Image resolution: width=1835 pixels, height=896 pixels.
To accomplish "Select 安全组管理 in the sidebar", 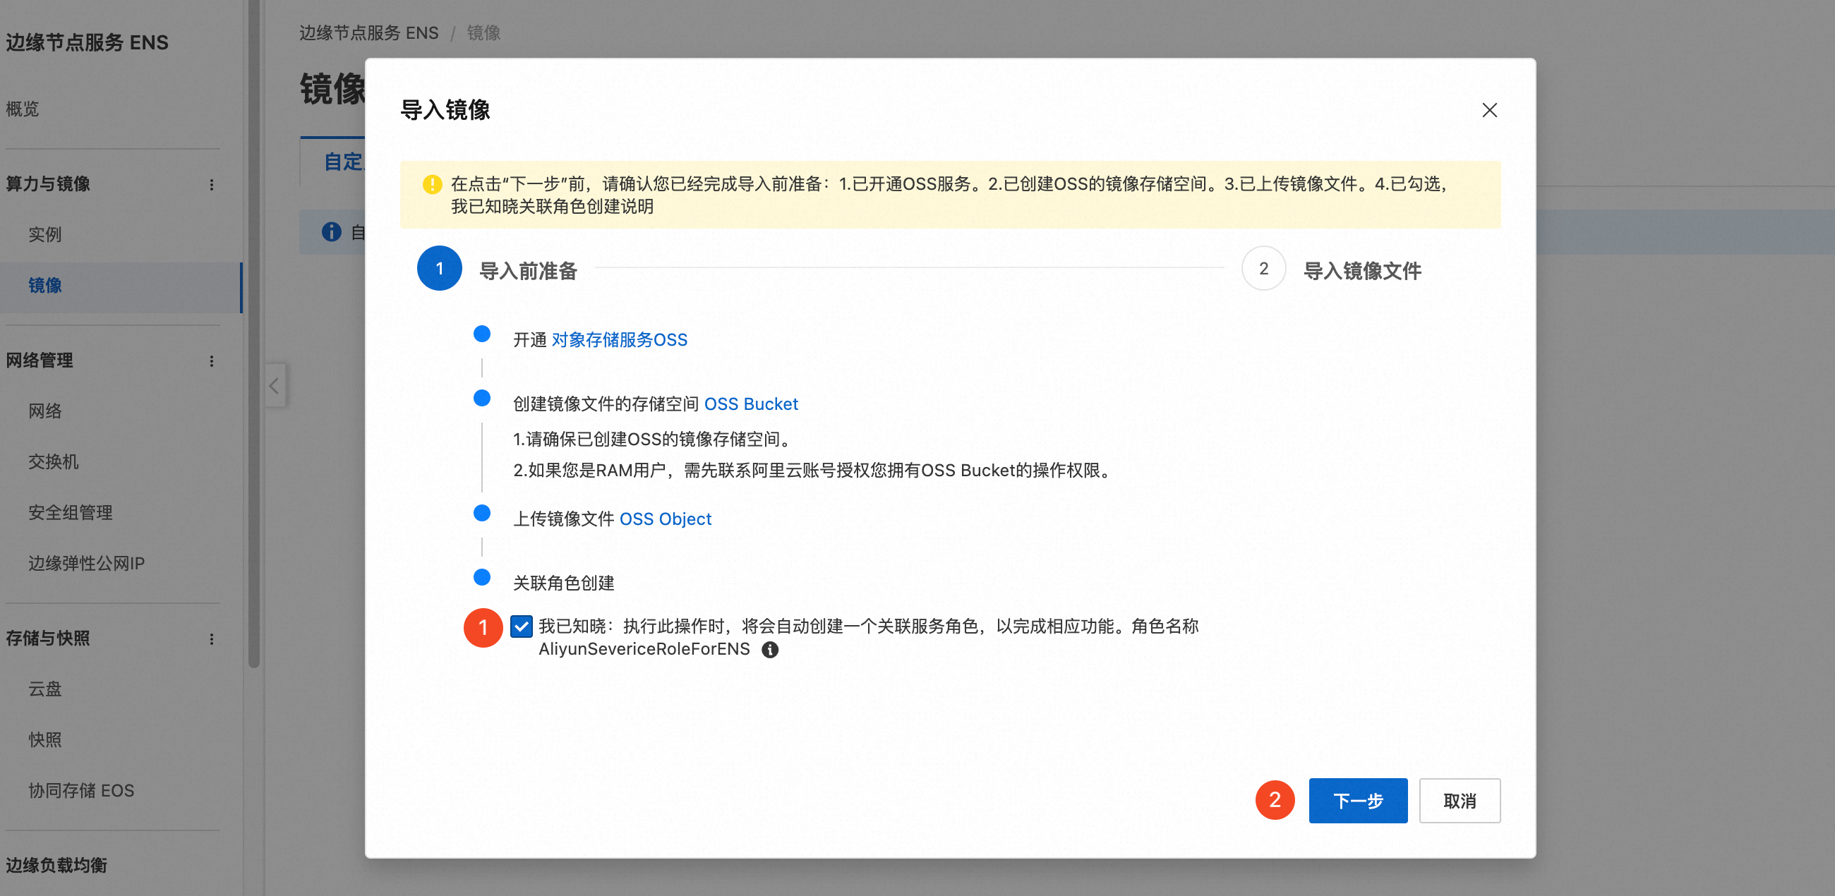I will [x=70, y=512].
